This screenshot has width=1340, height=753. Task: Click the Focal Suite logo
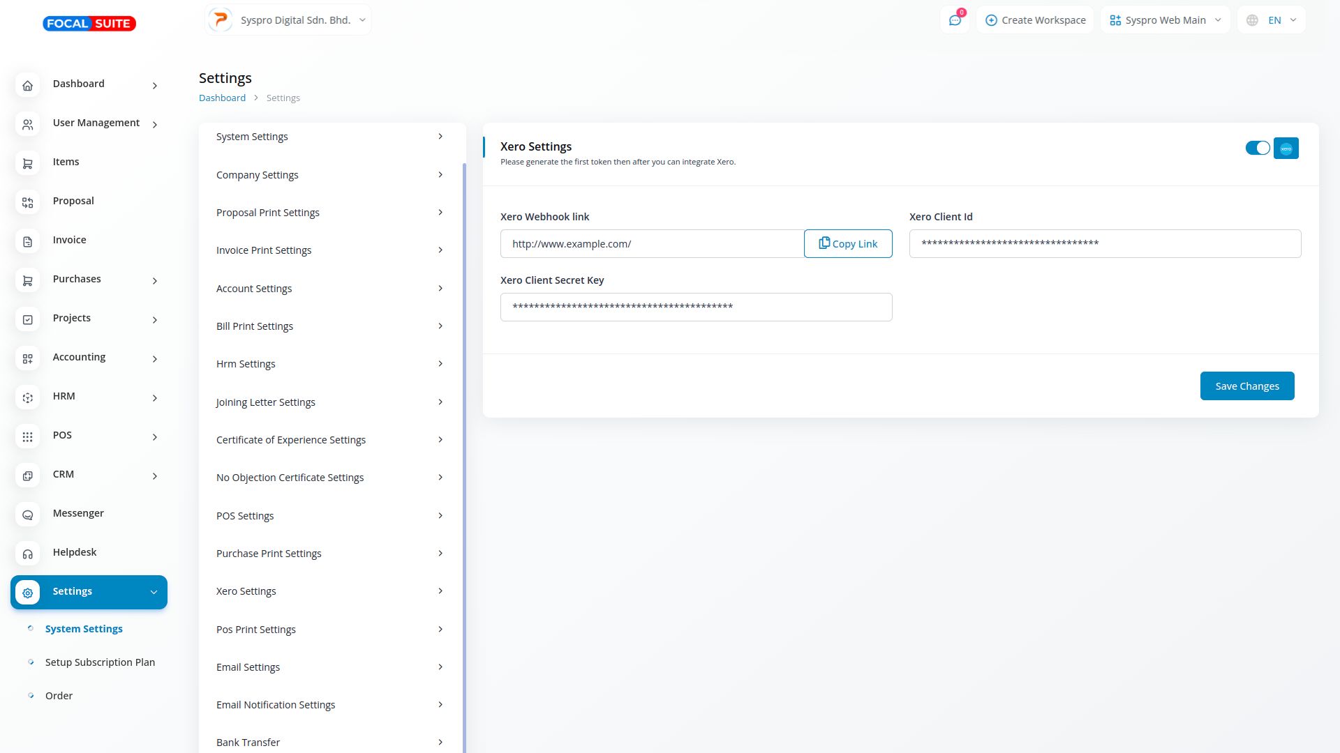(x=89, y=24)
